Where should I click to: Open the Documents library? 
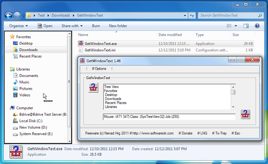pyautogui.click(x=29, y=76)
